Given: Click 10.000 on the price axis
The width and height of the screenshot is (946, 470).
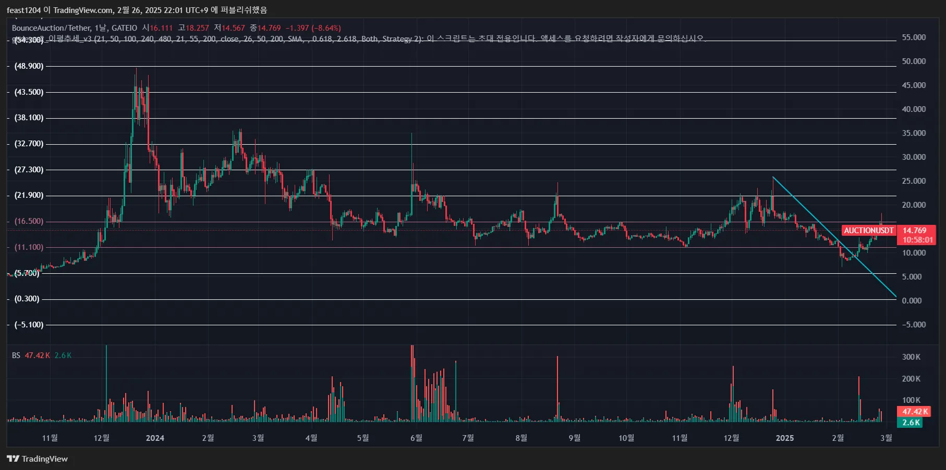Looking at the screenshot, I should [914, 253].
